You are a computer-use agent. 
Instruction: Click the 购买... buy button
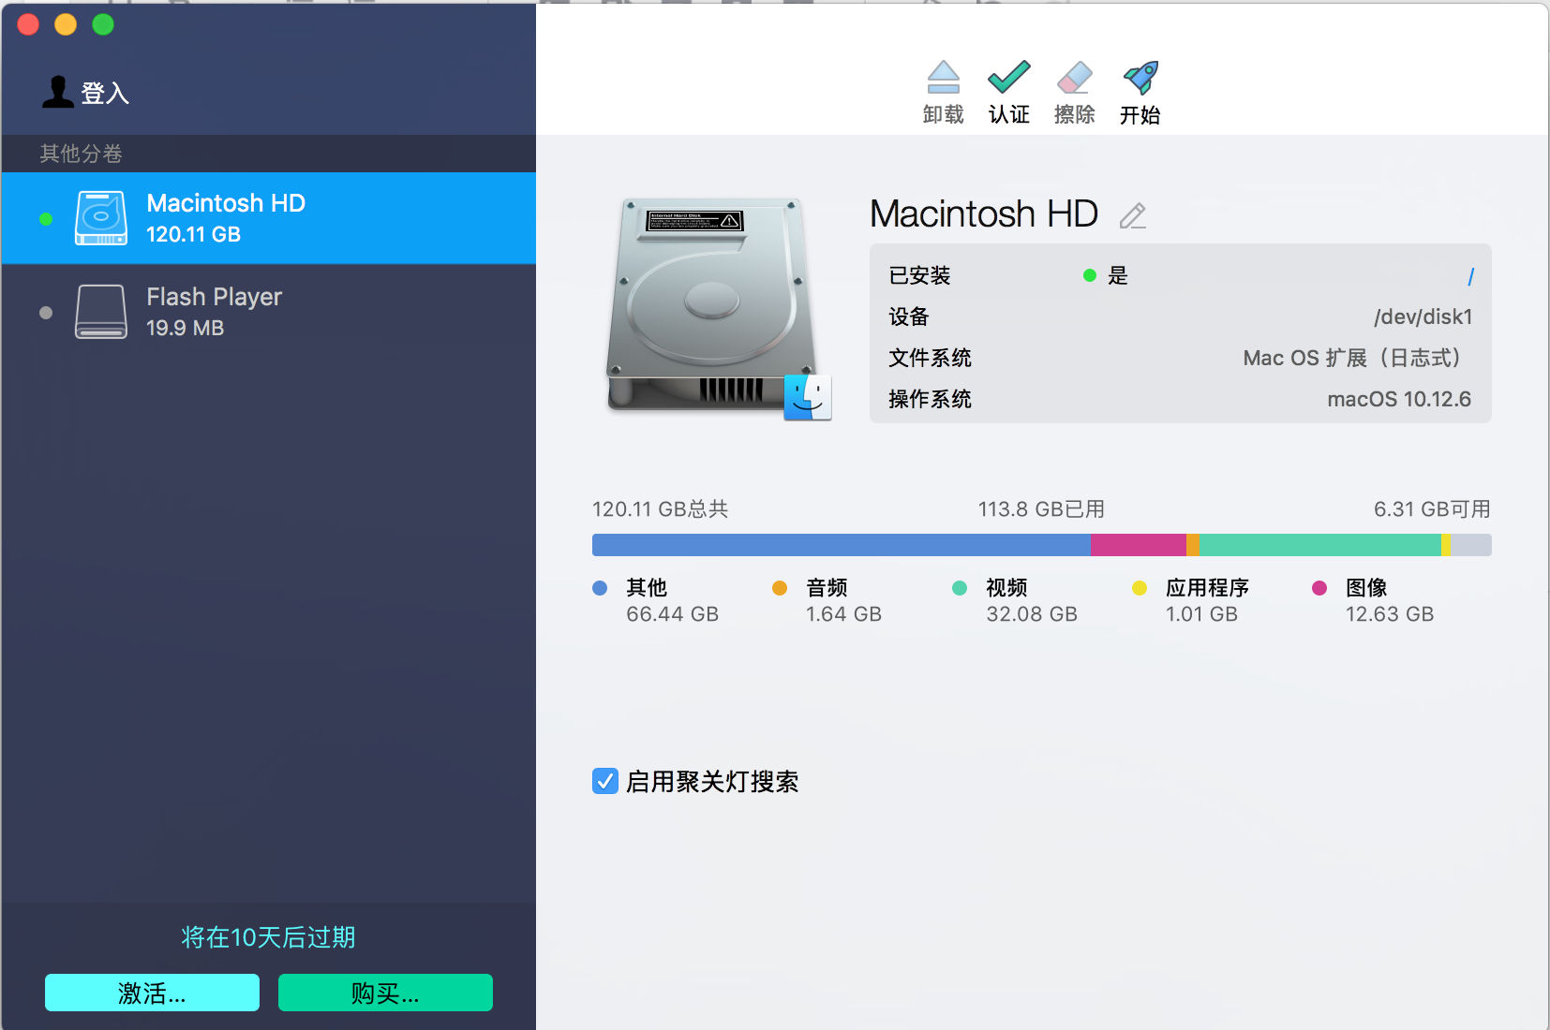[x=385, y=993]
